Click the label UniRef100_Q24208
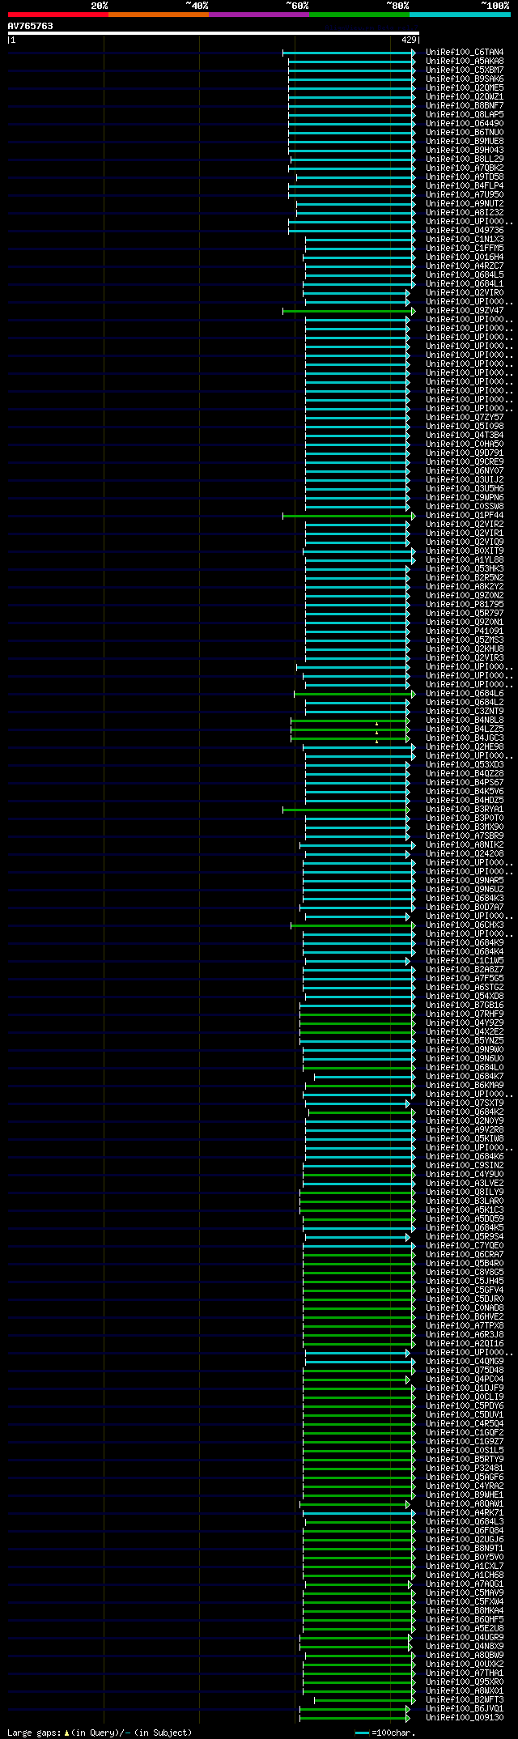518x1739 pixels. click(x=465, y=854)
